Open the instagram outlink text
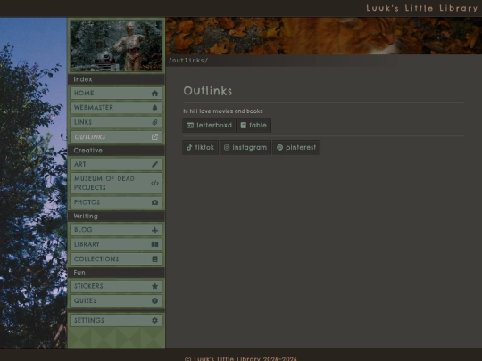The height and width of the screenshot is (361, 482). pyautogui.click(x=250, y=148)
